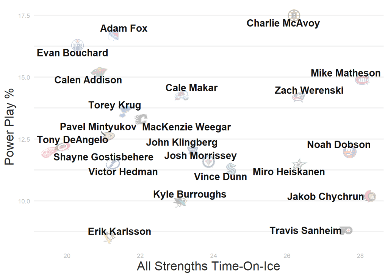
Task: Click the Boston Bruins logo near Charlie McAvoy
Action: click(294, 15)
